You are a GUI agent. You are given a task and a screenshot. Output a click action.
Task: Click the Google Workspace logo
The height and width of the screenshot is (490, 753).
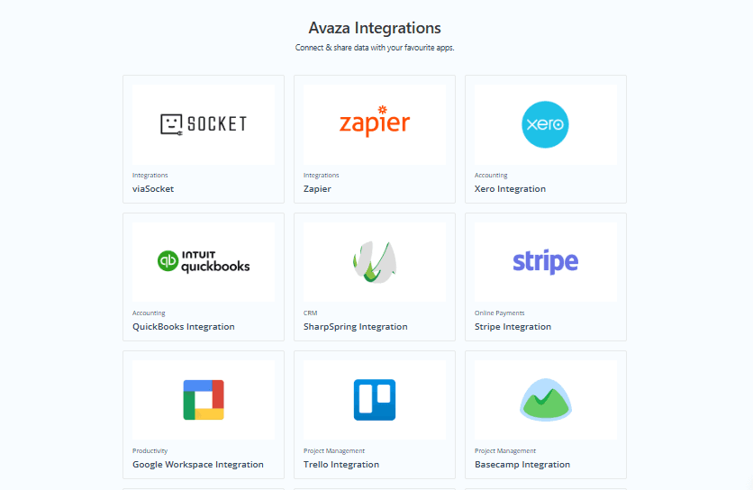(204, 400)
